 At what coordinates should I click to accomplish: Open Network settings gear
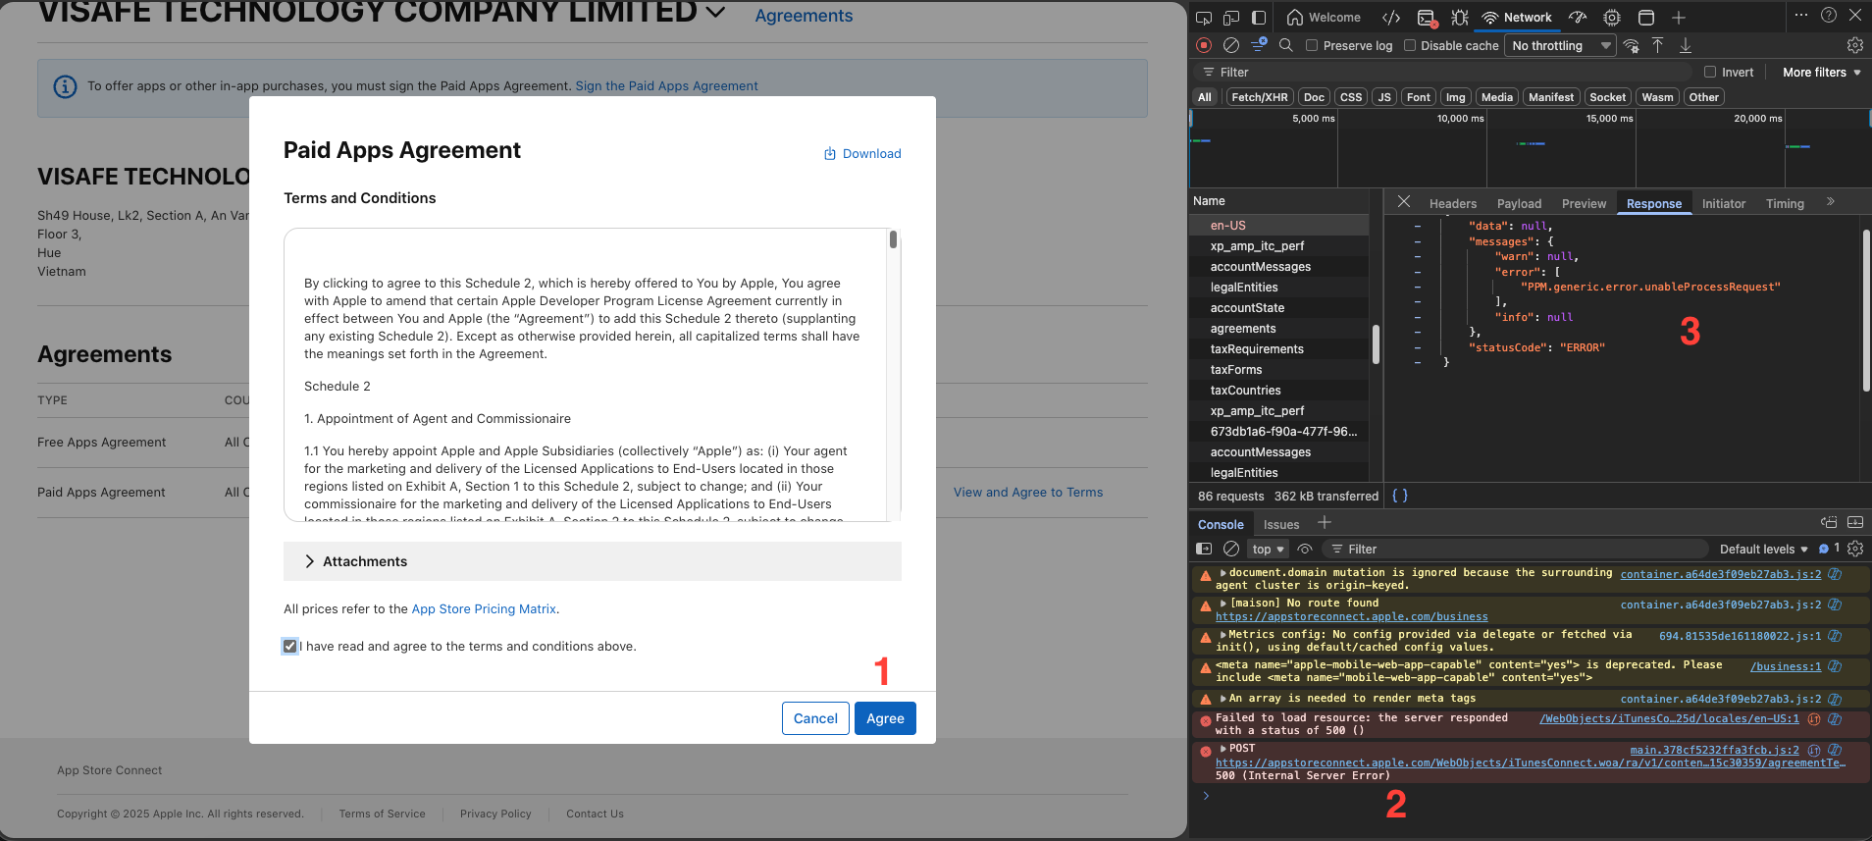(1854, 45)
